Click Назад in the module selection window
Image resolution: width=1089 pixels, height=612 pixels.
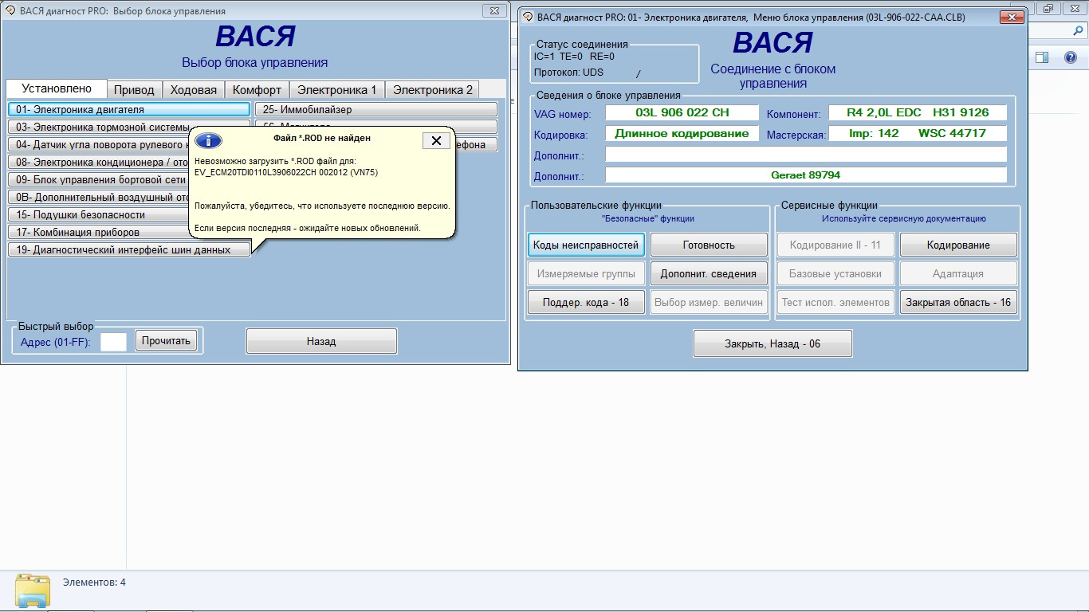tap(321, 341)
